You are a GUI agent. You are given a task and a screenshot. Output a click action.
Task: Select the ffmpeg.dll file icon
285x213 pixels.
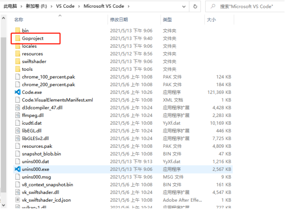(x=17, y=115)
